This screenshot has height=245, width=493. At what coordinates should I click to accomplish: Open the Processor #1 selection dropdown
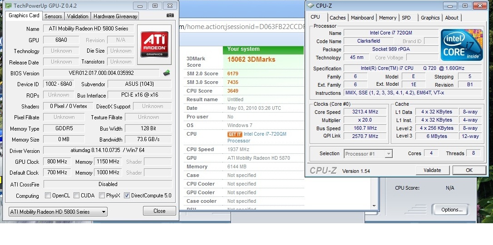tap(368, 154)
